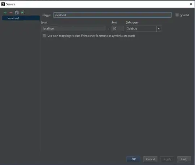Remove the selected server with the minus icon

[11, 13]
